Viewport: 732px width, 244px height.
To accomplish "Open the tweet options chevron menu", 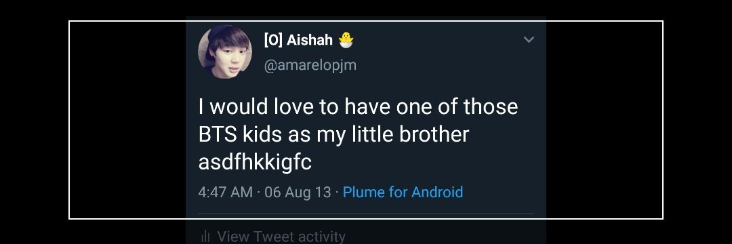I will [x=529, y=40].
